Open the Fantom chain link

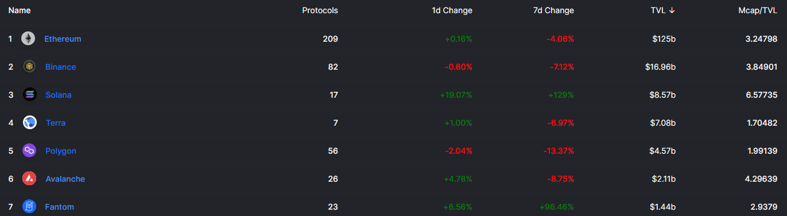(60, 207)
